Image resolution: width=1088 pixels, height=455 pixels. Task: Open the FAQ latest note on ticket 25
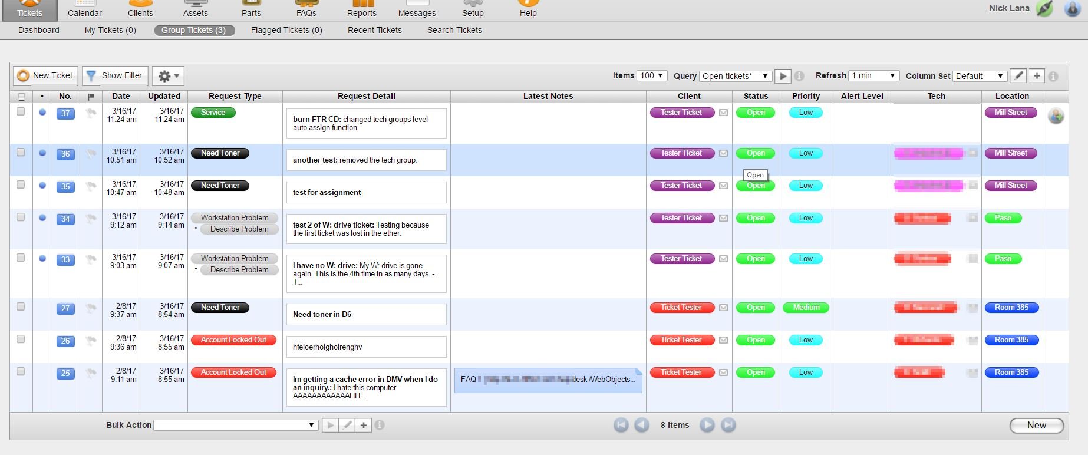pyautogui.click(x=548, y=380)
